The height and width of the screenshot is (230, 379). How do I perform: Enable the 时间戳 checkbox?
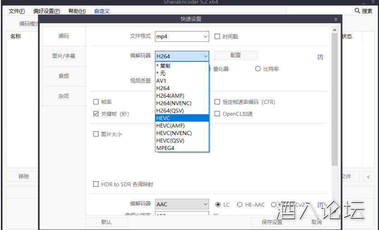pos(217,36)
